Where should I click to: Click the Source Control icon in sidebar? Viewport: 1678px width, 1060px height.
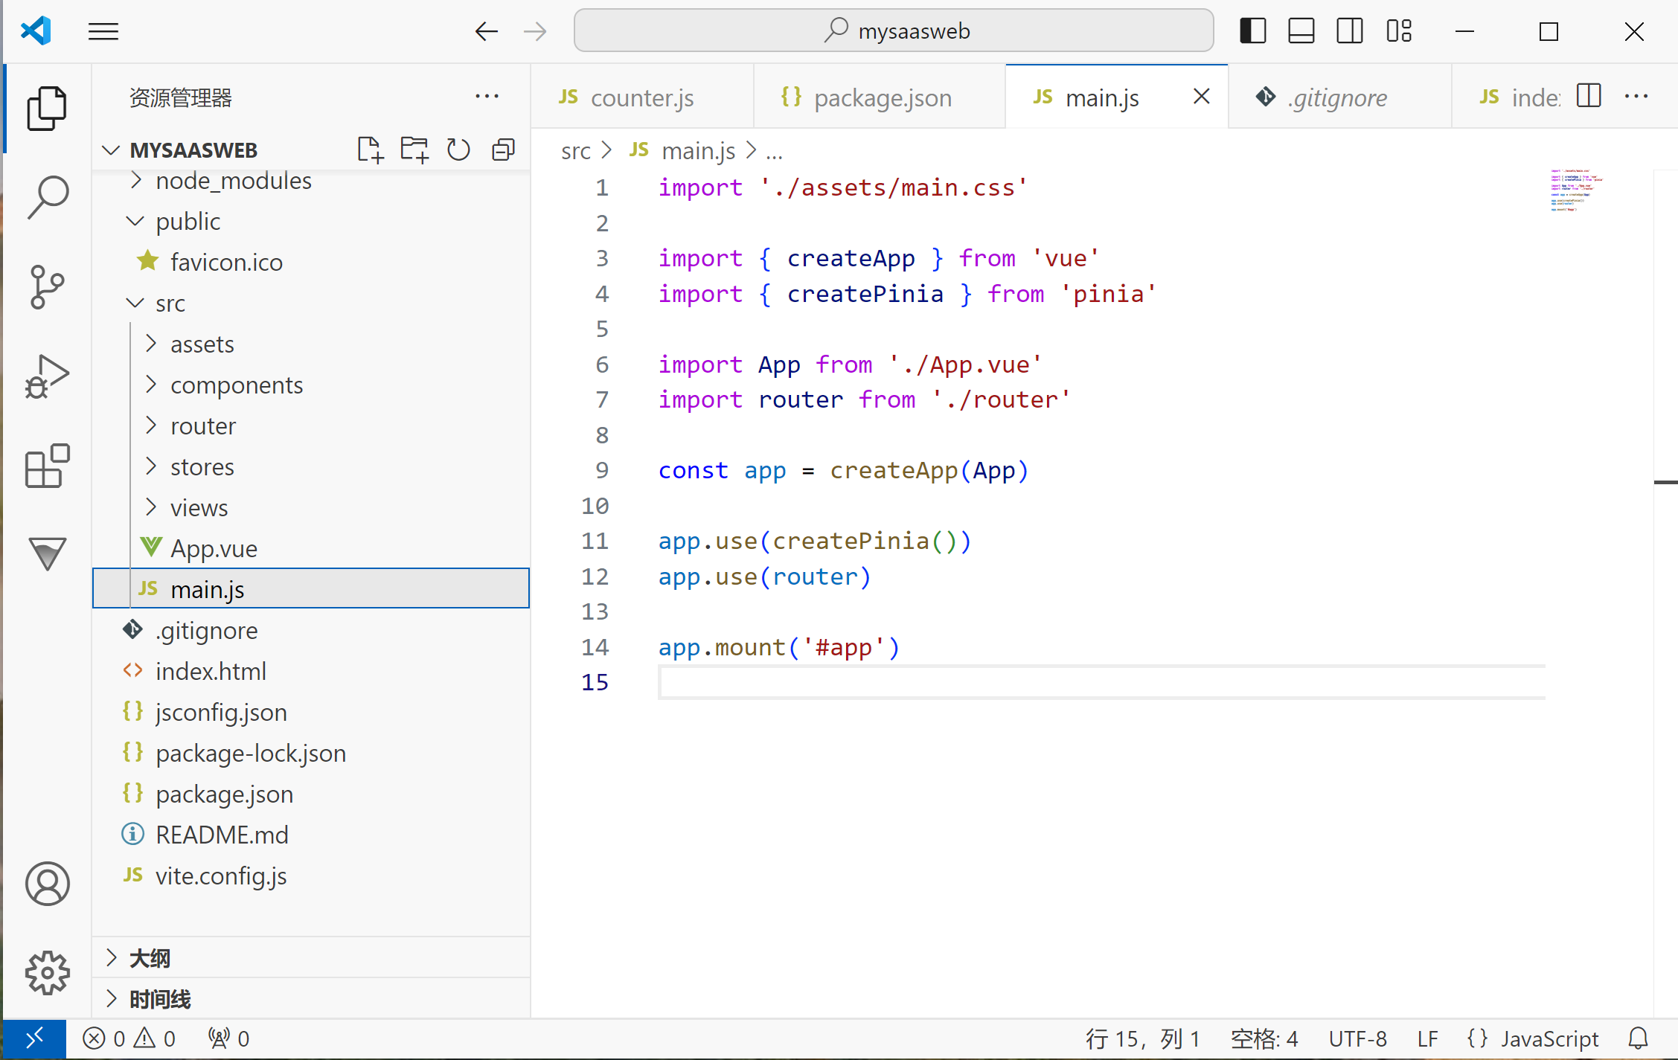coord(45,287)
